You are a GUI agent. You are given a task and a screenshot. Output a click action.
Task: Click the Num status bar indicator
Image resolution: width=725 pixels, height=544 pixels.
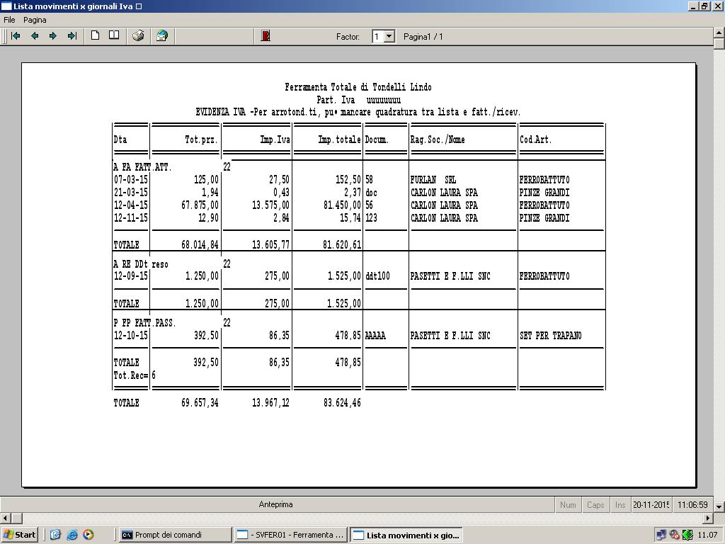click(x=568, y=504)
